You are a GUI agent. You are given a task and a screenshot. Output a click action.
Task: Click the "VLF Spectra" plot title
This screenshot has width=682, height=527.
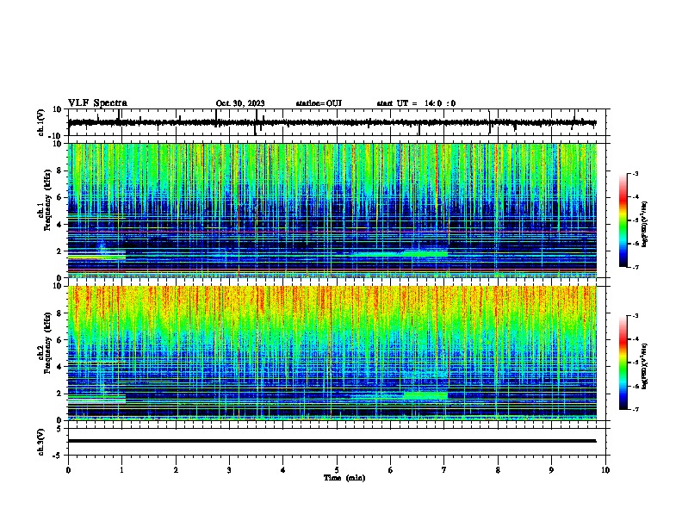click(97, 103)
